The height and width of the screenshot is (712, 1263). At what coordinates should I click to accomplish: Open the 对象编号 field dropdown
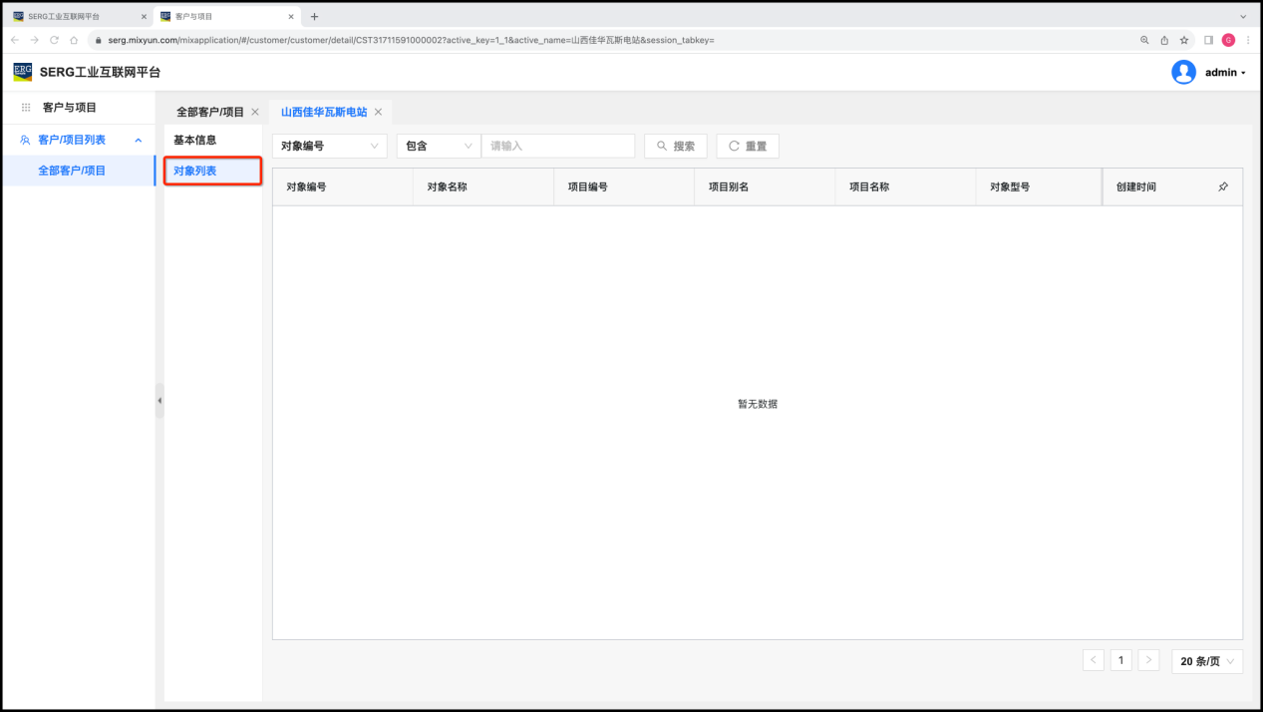(x=329, y=146)
